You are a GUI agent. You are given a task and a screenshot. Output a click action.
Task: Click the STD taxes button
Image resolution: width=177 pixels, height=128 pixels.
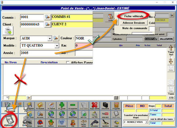171,98
